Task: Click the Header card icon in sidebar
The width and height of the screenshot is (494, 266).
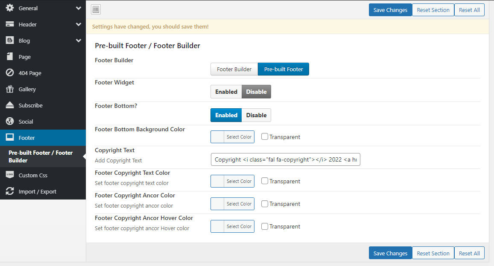Action: point(9,24)
